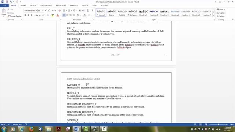
Task: Click the zoom slider in status bar
Action: click(218, 125)
